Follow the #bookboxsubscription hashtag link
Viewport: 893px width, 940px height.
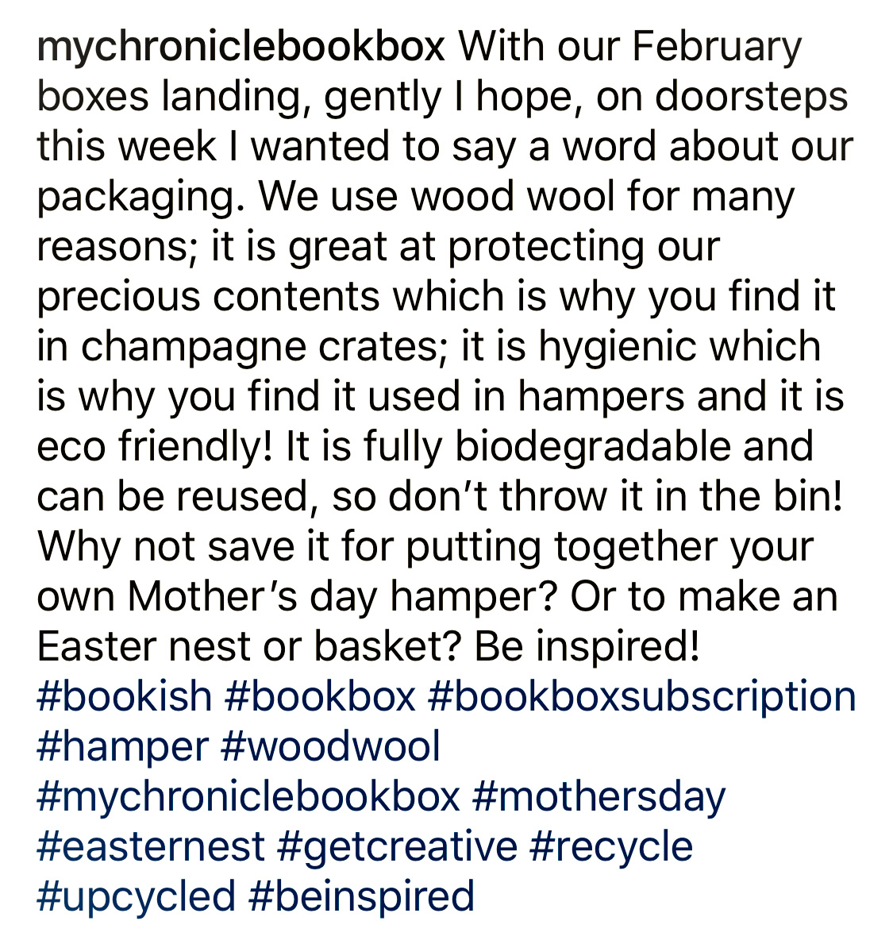[641, 696]
